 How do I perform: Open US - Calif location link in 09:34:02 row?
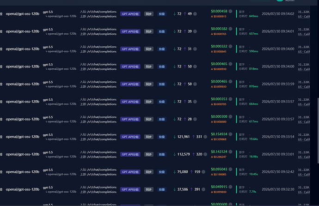click(x=304, y=17)
